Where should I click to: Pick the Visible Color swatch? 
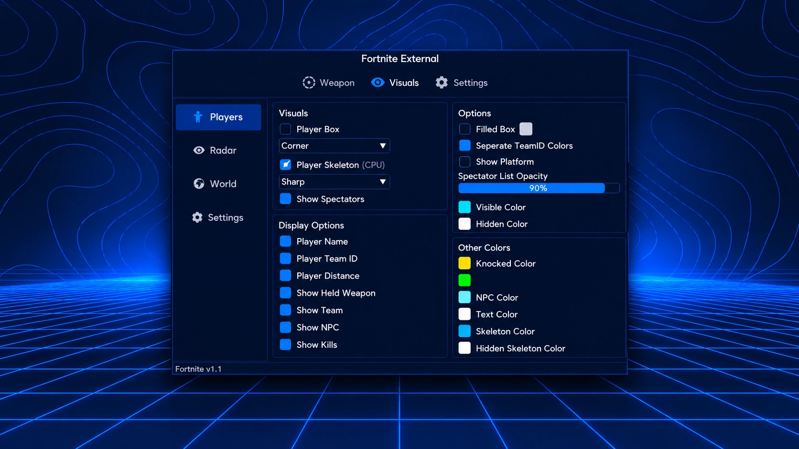(x=464, y=207)
